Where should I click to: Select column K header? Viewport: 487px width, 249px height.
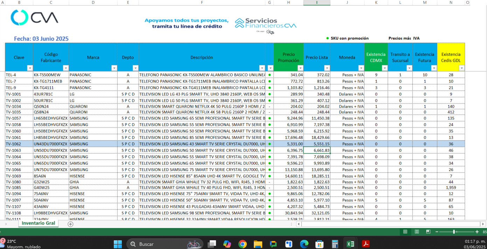click(376, 2)
